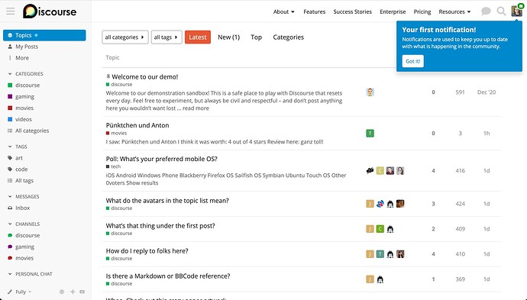The width and height of the screenshot is (527, 300).
Task: Click the green discourse channel bubble icon
Action: [10, 236]
